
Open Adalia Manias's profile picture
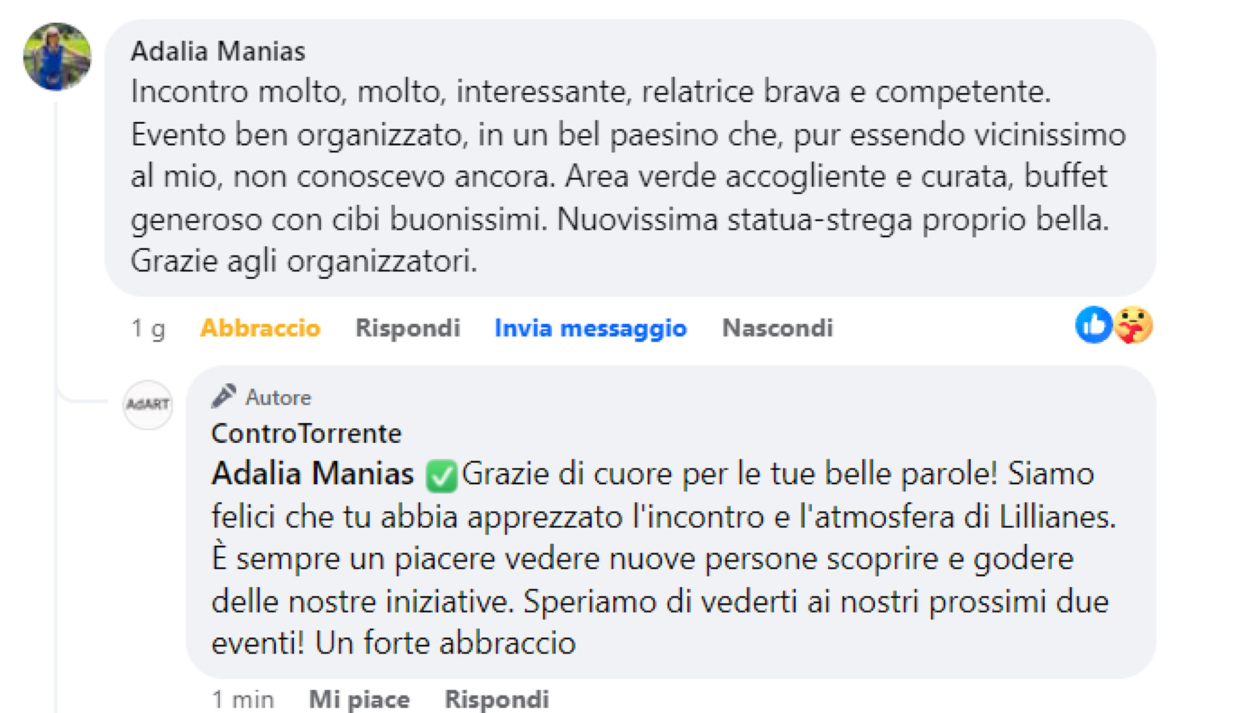pyautogui.click(x=57, y=56)
